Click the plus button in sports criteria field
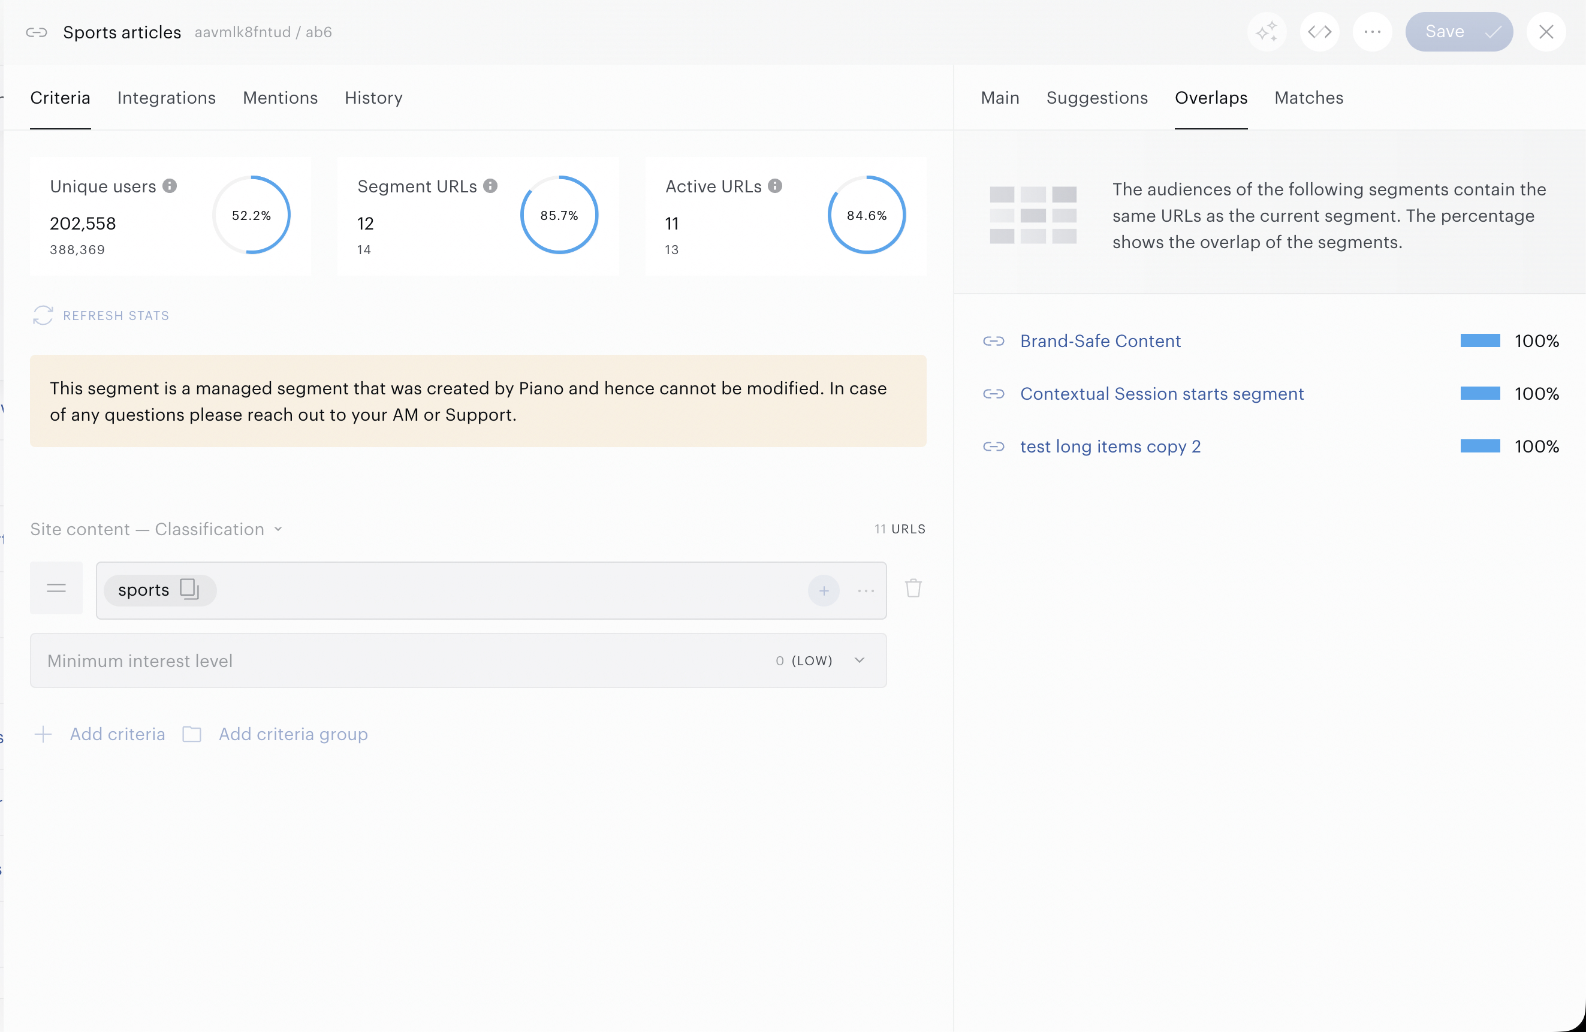1586x1032 pixels. 824,590
